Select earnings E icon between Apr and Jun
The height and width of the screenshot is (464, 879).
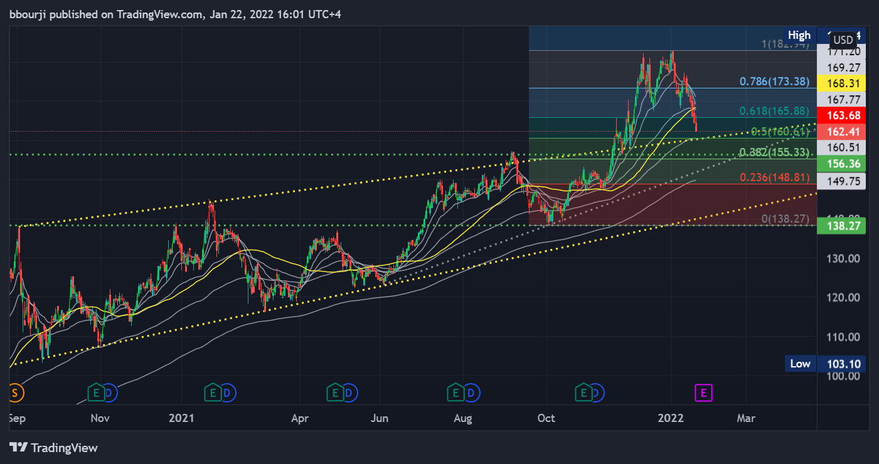(x=335, y=393)
